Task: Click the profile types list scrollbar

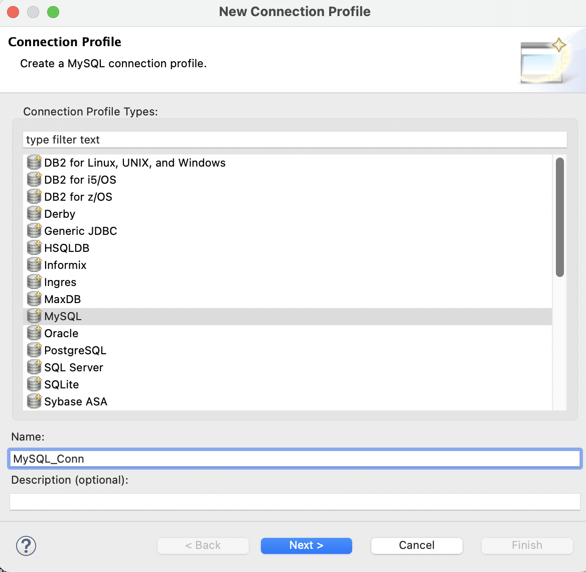Action: (559, 217)
